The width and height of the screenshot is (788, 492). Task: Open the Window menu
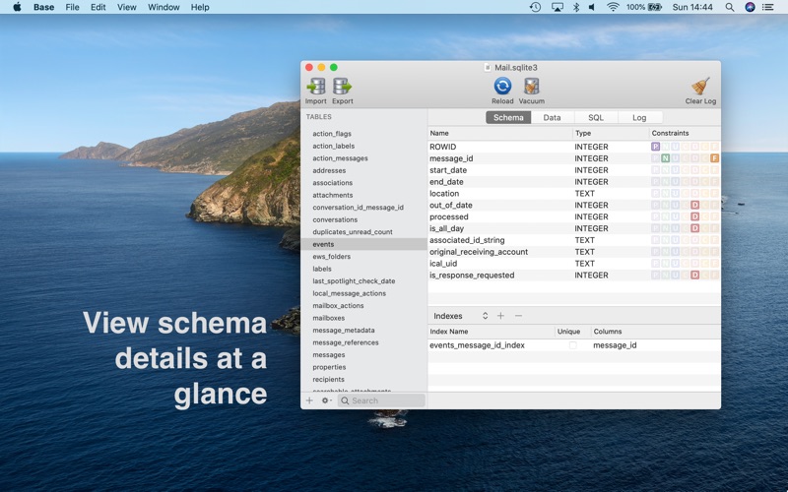(164, 7)
